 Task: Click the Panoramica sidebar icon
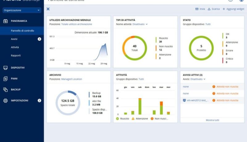coord(6,21)
